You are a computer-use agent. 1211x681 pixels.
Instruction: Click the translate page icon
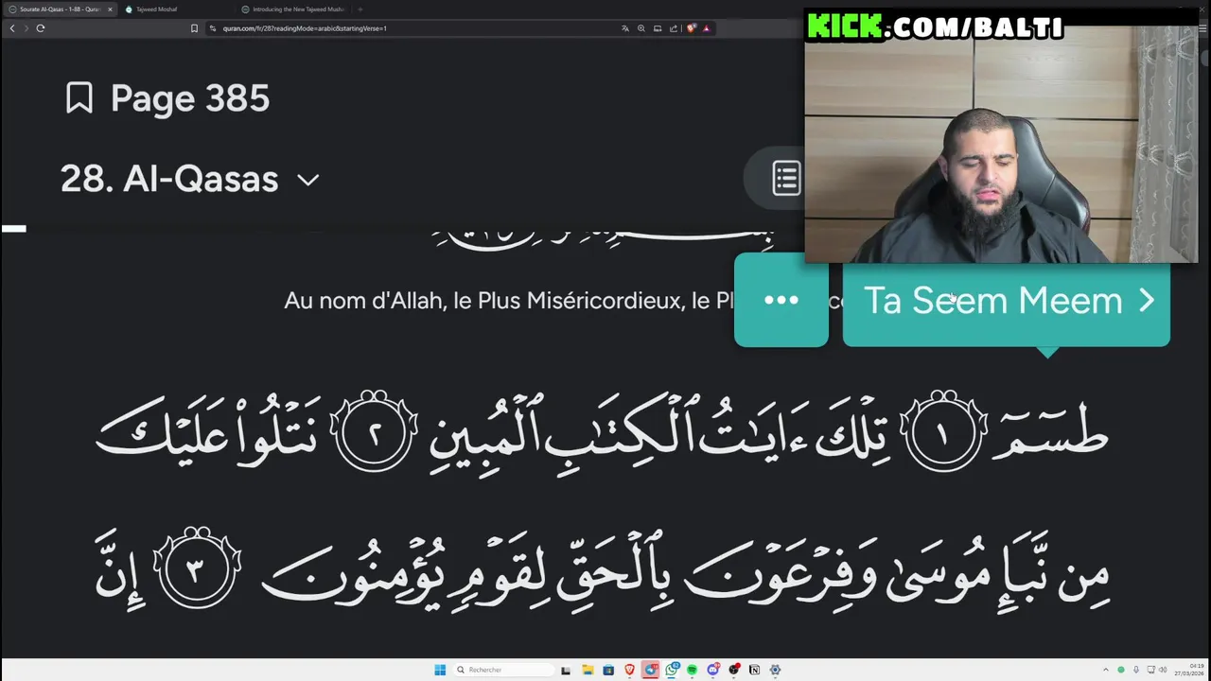click(625, 28)
